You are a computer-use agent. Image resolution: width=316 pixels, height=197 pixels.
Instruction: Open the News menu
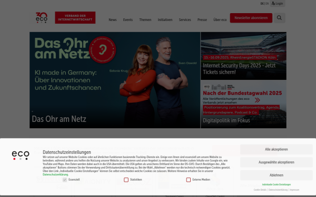[x=113, y=20]
